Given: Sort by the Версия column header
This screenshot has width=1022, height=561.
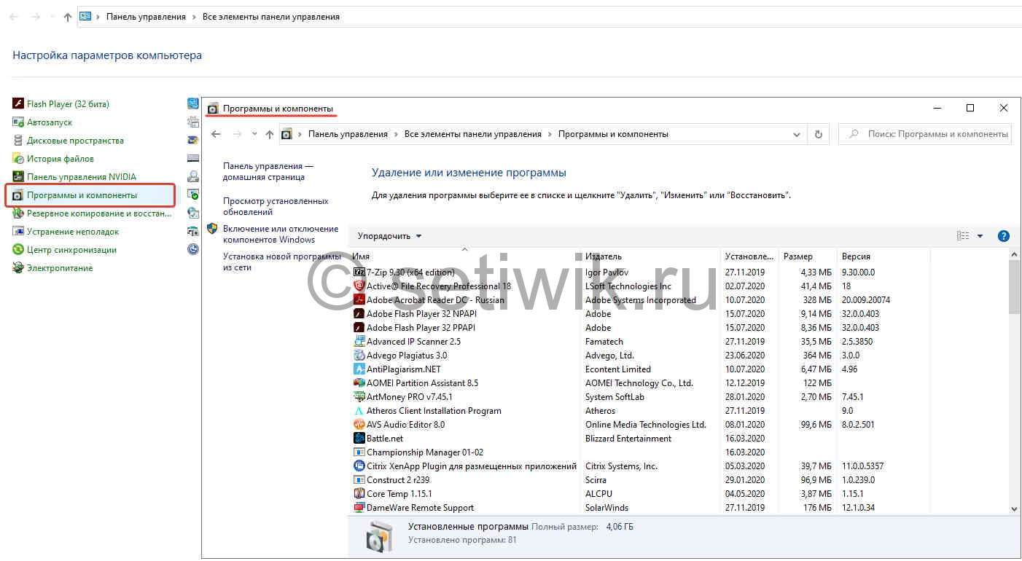Looking at the screenshot, I should (884, 256).
